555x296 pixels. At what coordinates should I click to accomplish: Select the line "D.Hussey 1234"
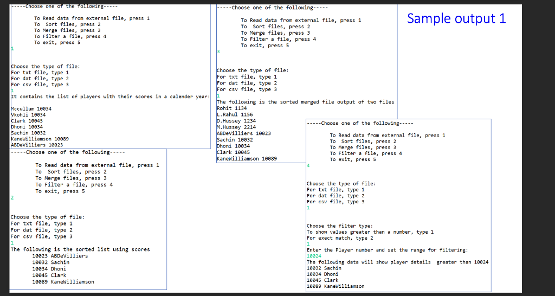[236, 121]
